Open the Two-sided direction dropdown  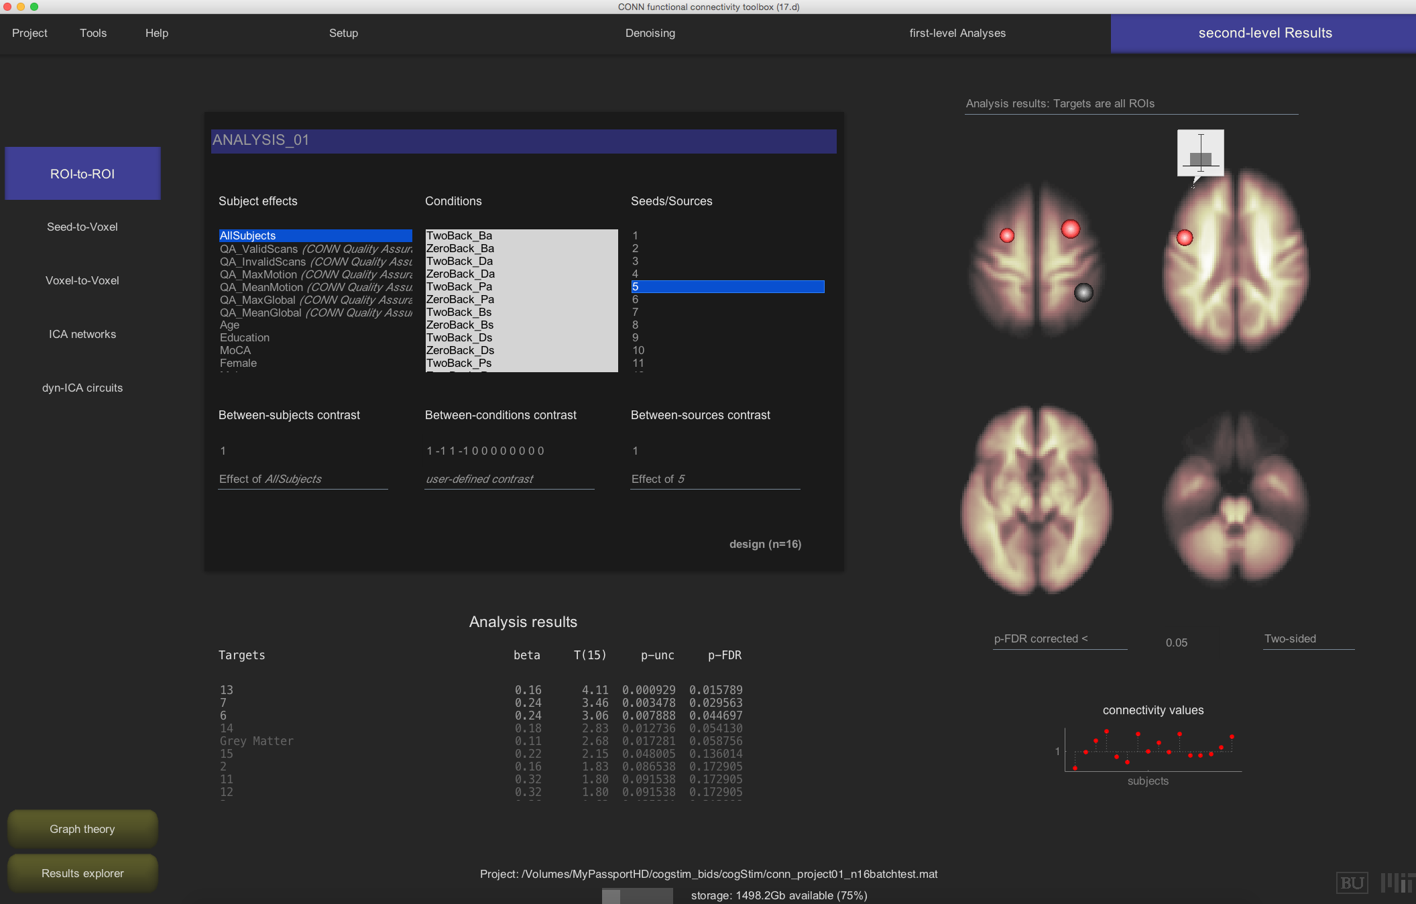[x=1307, y=639]
